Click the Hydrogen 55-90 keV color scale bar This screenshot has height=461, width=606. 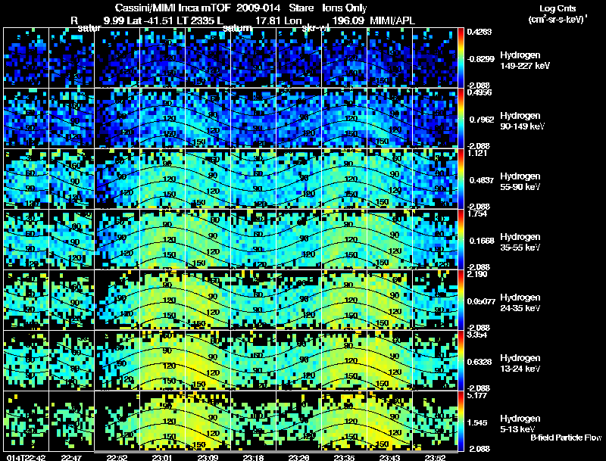pyautogui.click(x=461, y=179)
